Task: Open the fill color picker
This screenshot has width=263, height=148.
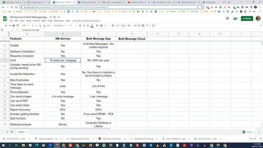Action: tap(97, 25)
